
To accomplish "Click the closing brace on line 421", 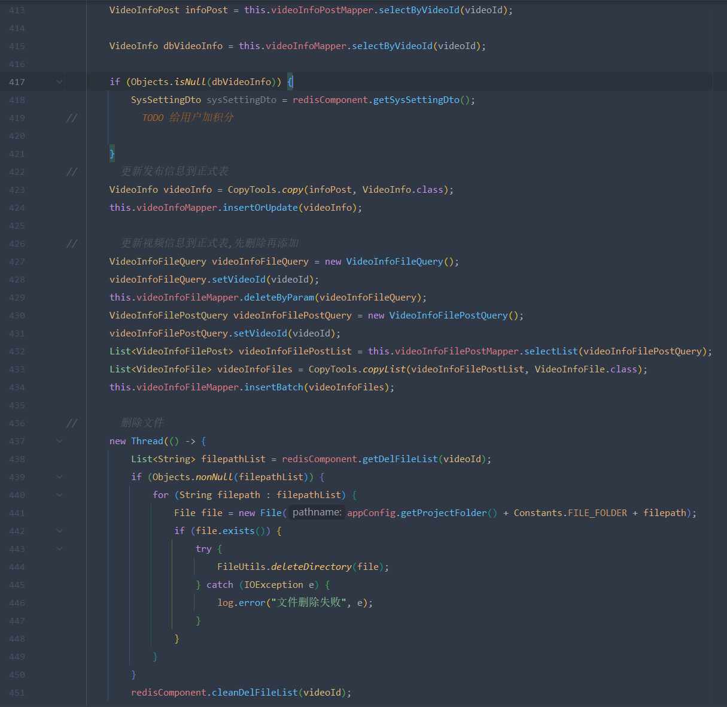I will [x=112, y=154].
